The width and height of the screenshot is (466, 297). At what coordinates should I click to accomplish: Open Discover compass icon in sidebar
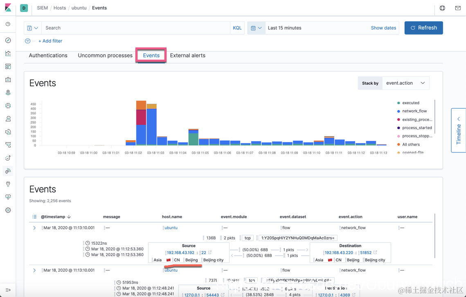[x=8, y=40]
